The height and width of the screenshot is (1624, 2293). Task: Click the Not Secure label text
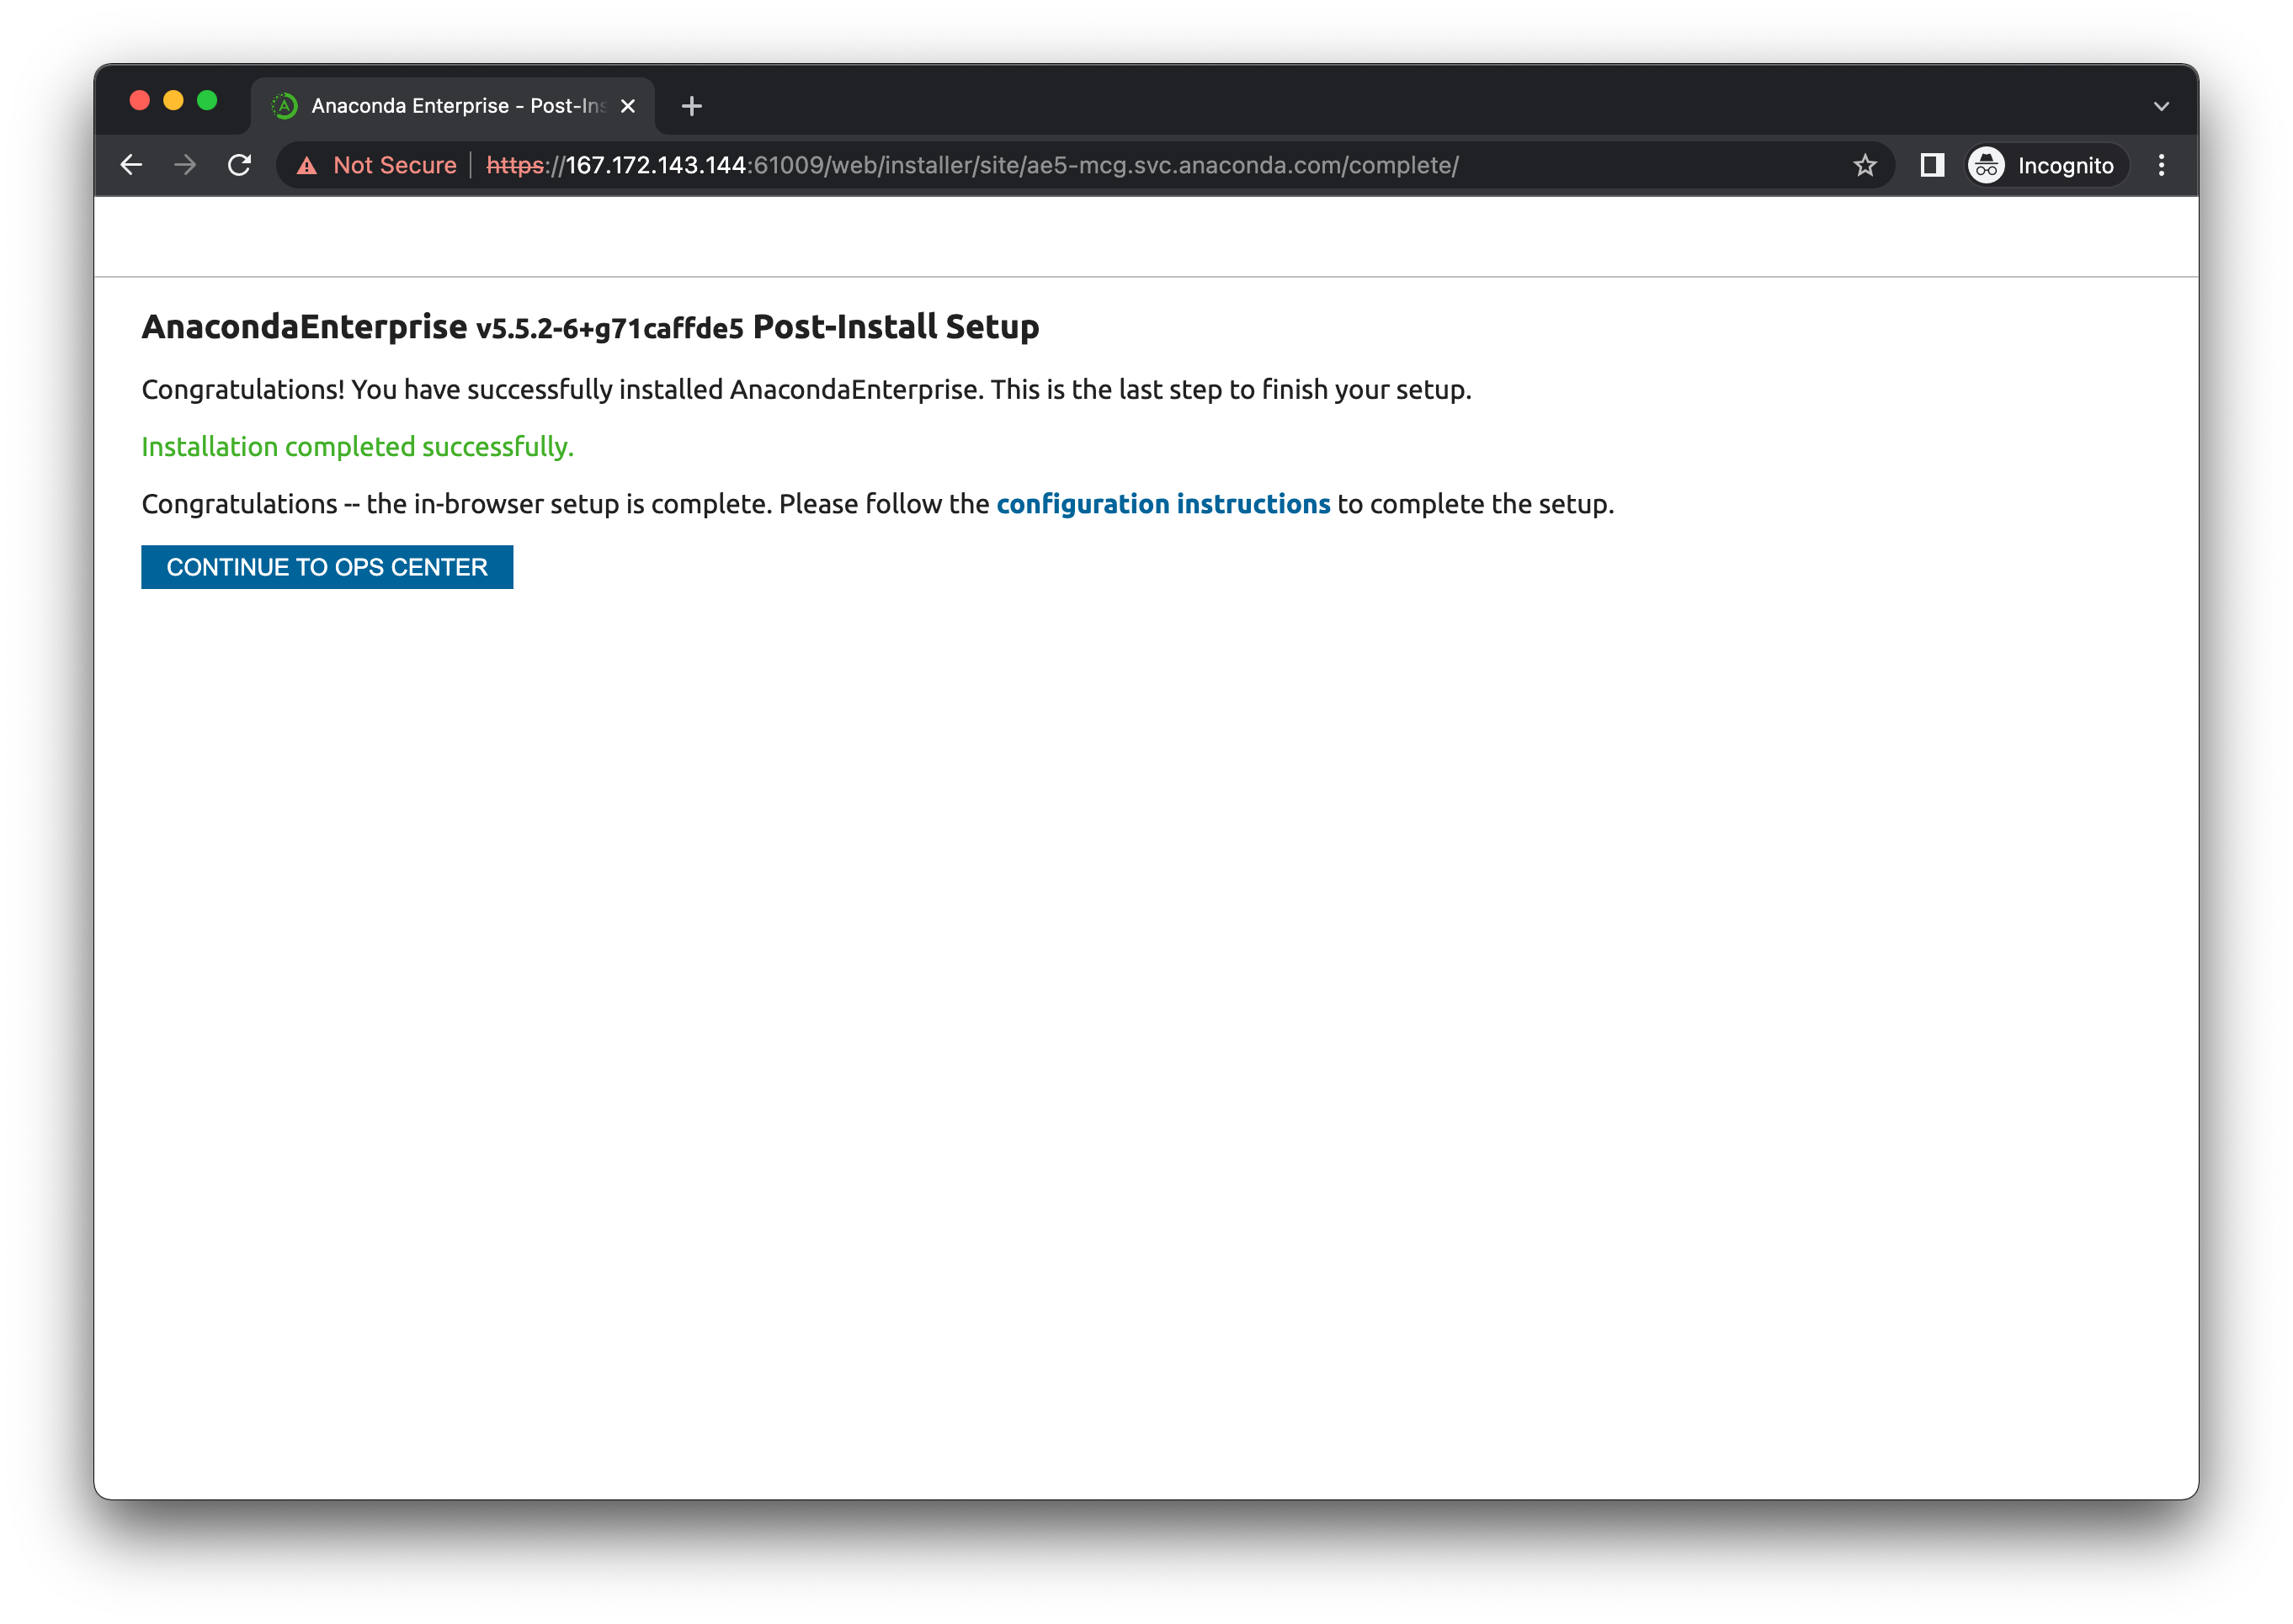pyautogui.click(x=394, y=165)
